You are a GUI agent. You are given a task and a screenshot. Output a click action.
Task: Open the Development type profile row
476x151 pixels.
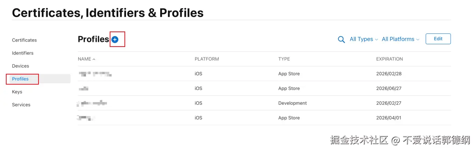coord(264,103)
